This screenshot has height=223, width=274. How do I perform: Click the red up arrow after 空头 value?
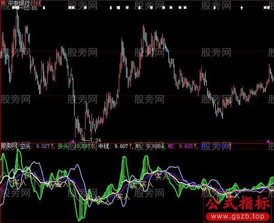pyautogui.click(x=53, y=147)
